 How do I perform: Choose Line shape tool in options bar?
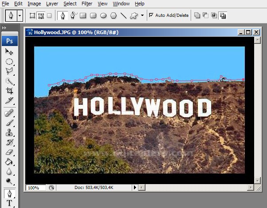tap(123, 15)
